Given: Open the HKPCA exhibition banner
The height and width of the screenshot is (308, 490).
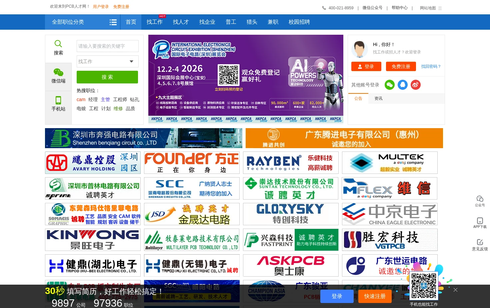Looking at the screenshot, I should click(x=246, y=79).
